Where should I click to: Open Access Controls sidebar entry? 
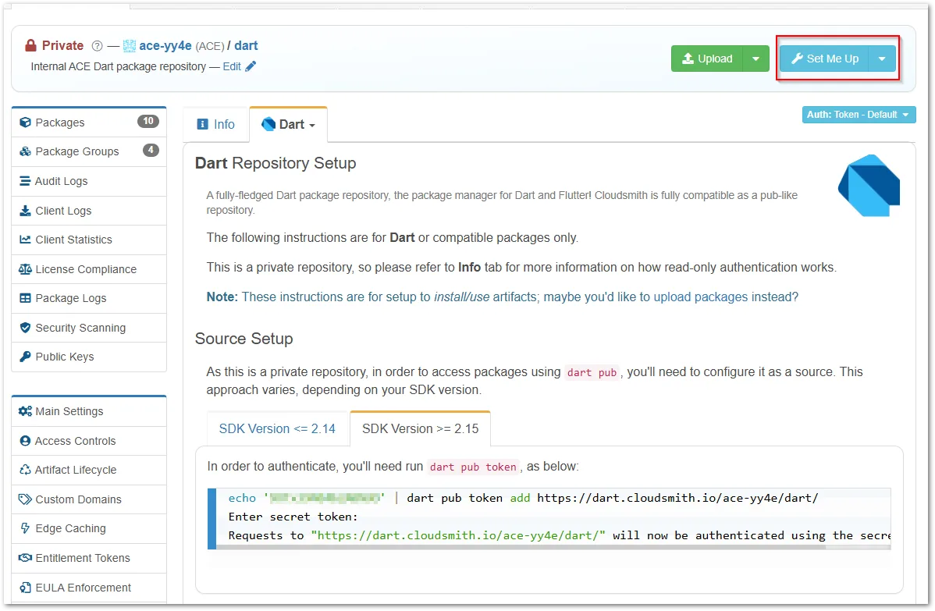coord(89,441)
